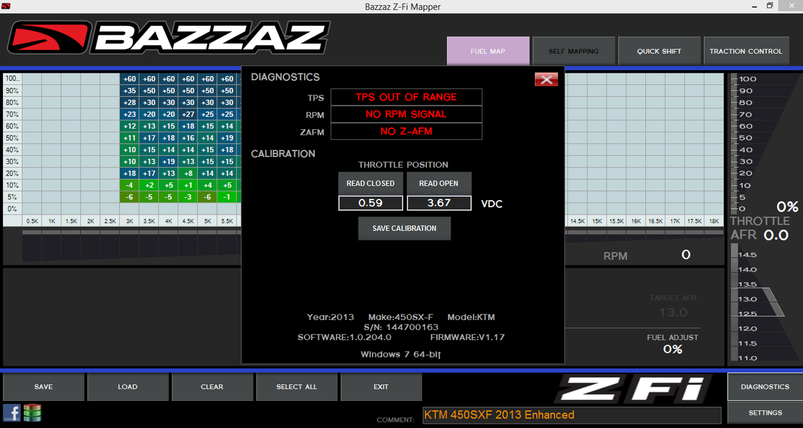Select the '+12' cell in the 60% row

point(130,126)
